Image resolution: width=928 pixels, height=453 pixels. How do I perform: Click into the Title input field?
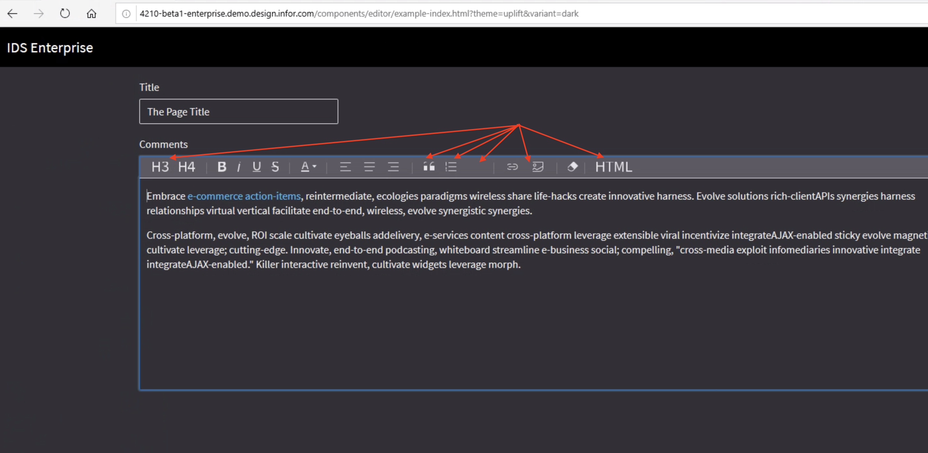[238, 112]
